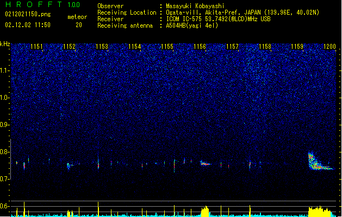
Task: Click the yellow power block after 1156
Action: tap(205, 212)
